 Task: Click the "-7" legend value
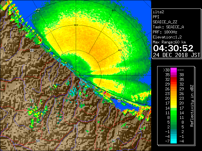(167, 141)
